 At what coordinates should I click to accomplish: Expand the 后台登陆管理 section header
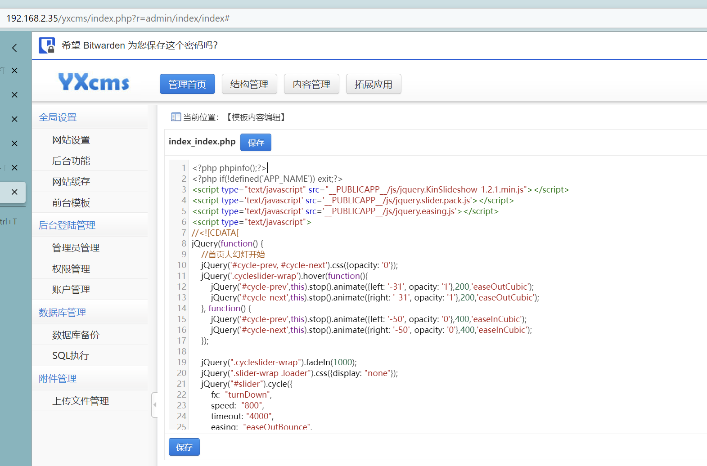click(90, 225)
